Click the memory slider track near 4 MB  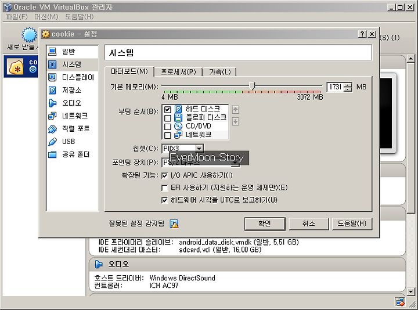[x=164, y=85]
